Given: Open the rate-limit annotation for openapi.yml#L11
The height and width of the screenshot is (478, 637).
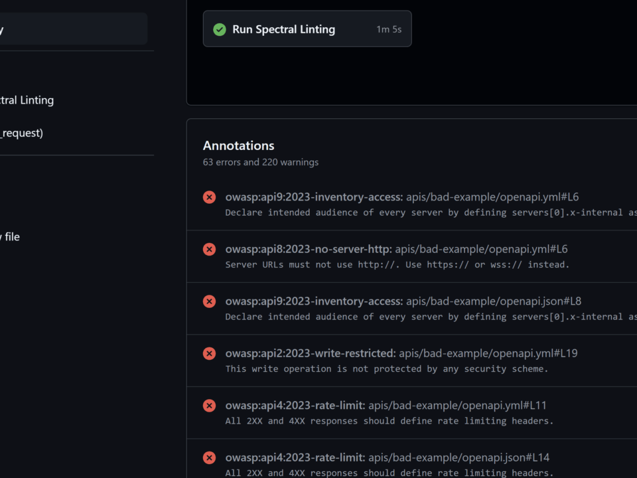Looking at the screenshot, I should (x=386, y=405).
